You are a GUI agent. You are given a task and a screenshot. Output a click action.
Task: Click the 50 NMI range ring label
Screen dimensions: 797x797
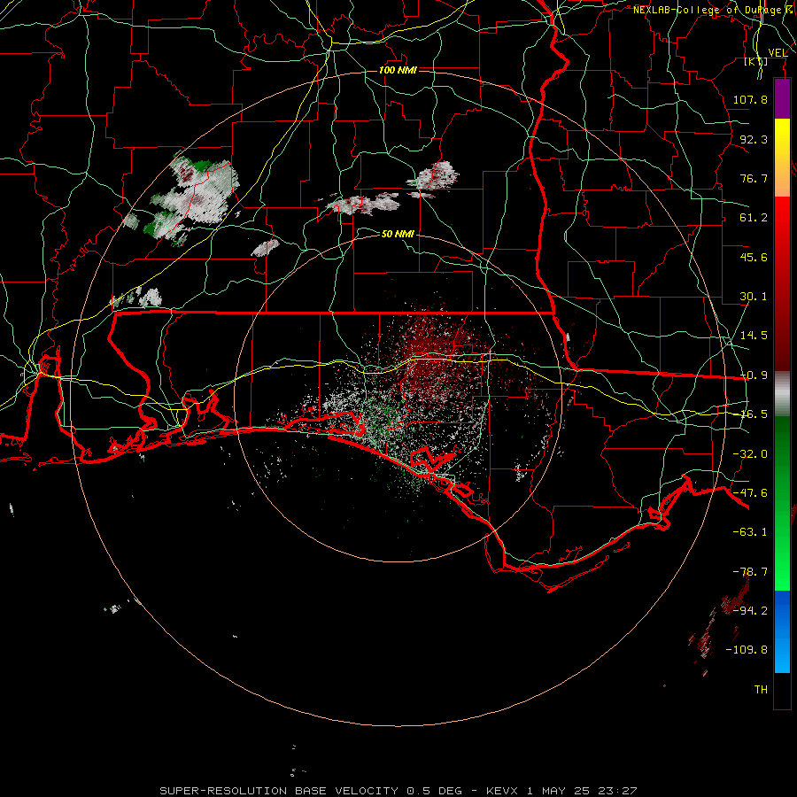coord(398,234)
